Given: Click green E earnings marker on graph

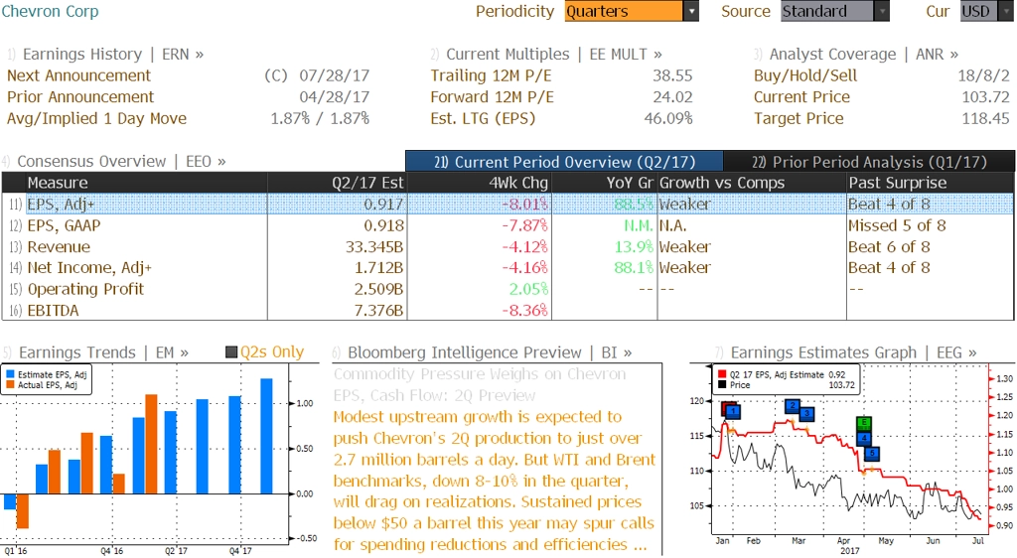Looking at the screenshot, I should tap(864, 423).
